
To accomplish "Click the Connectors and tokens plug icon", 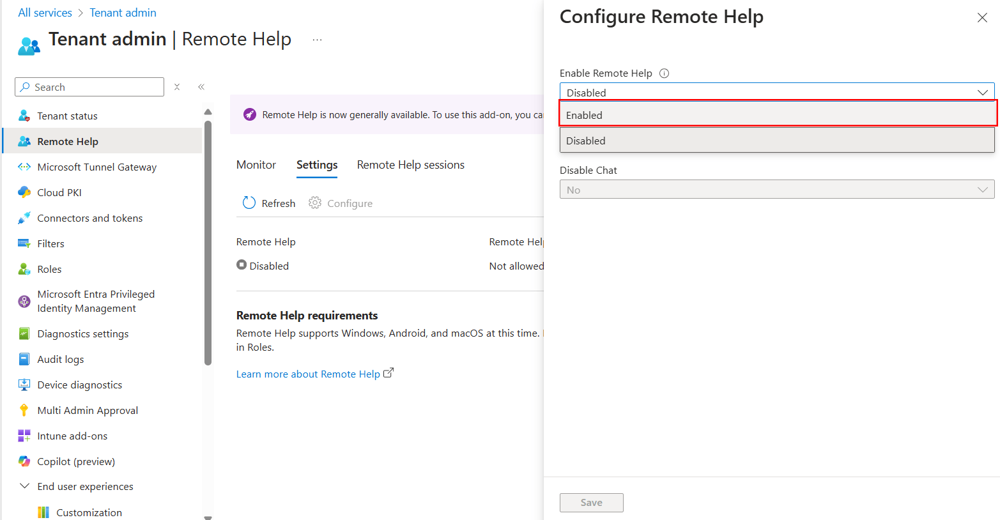I will coord(24,218).
